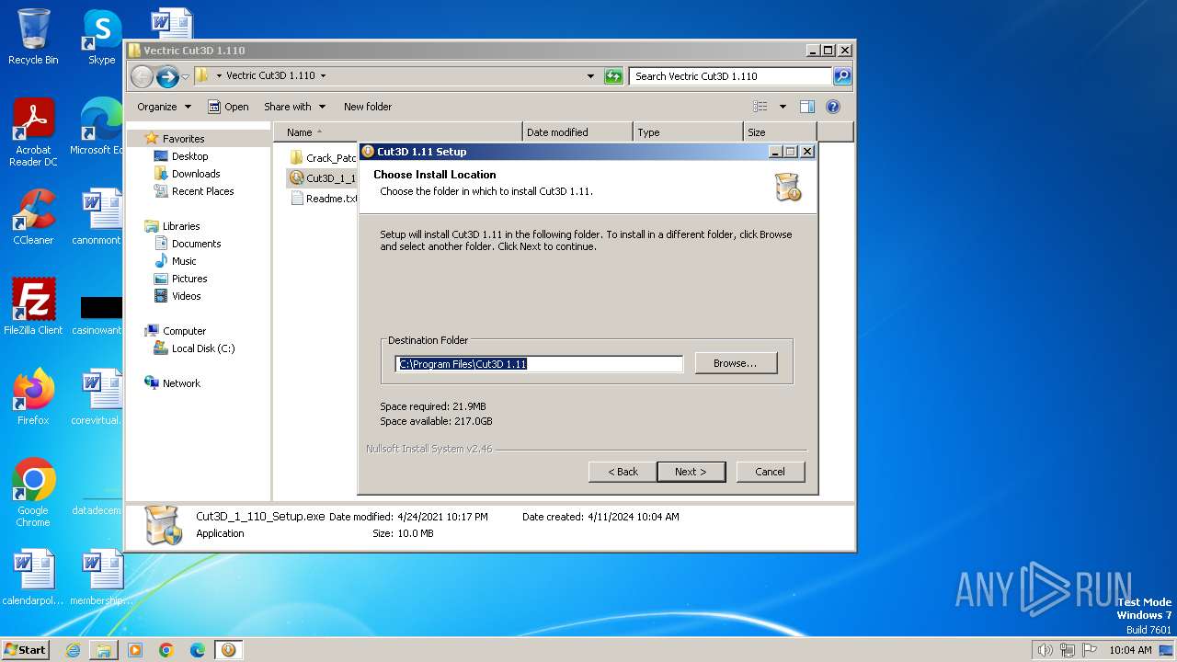Toggle the preview pane icon

click(806, 107)
